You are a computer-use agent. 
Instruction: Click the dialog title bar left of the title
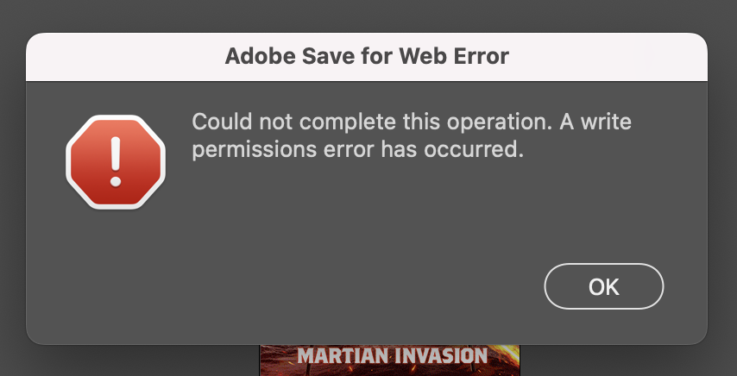pos(121,57)
